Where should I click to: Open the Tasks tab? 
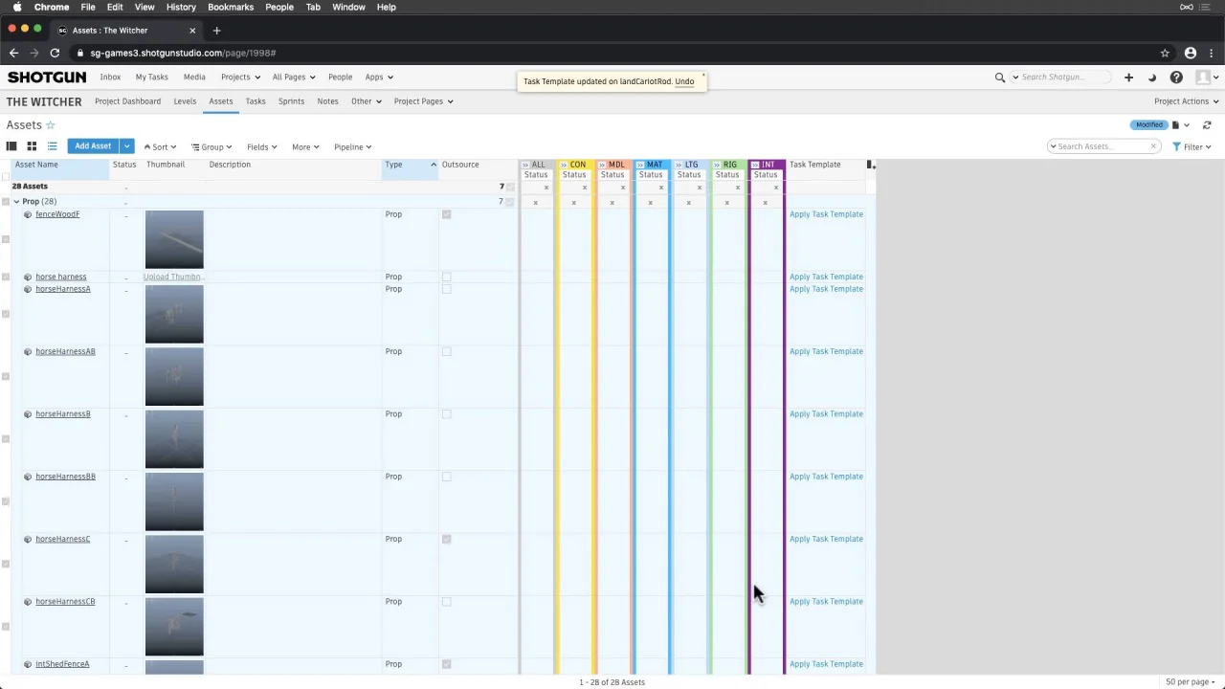[x=256, y=101]
